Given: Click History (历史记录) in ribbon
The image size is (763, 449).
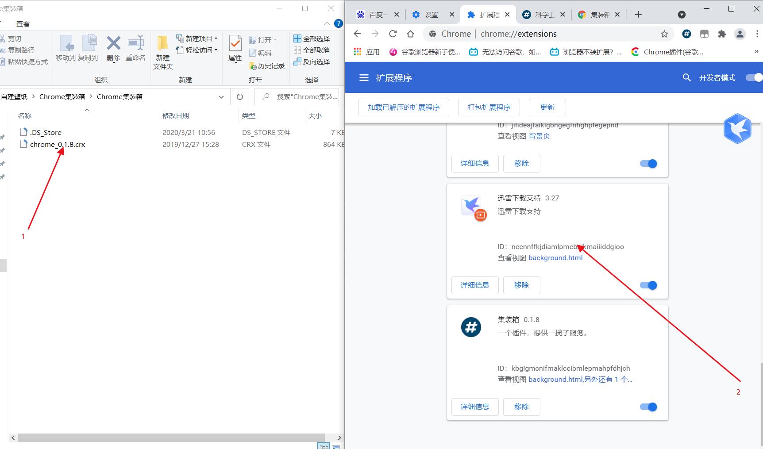Looking at the screenshot, I should pyautogui.click(x=267, y=65).
